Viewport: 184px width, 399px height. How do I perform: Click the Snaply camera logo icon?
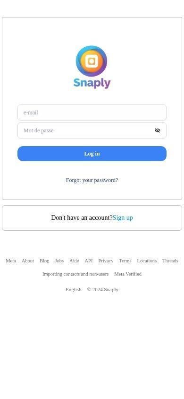pyautogui.click(x=92, y=61)
